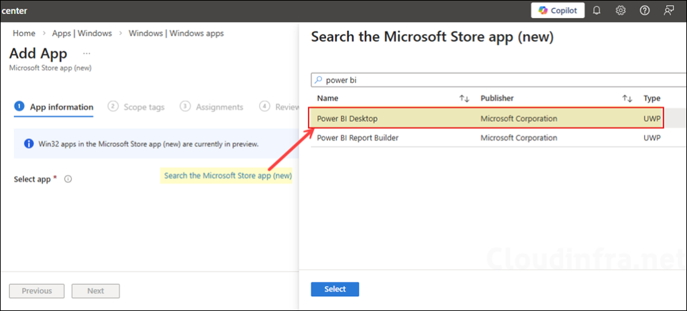Click the Previous button
This screenshot has width=687, height=311.
click(x=37, y=291)
